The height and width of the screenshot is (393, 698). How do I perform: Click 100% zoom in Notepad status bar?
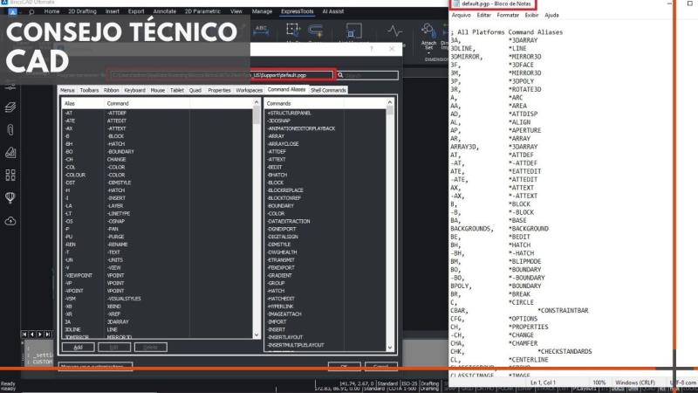point(599,383)
